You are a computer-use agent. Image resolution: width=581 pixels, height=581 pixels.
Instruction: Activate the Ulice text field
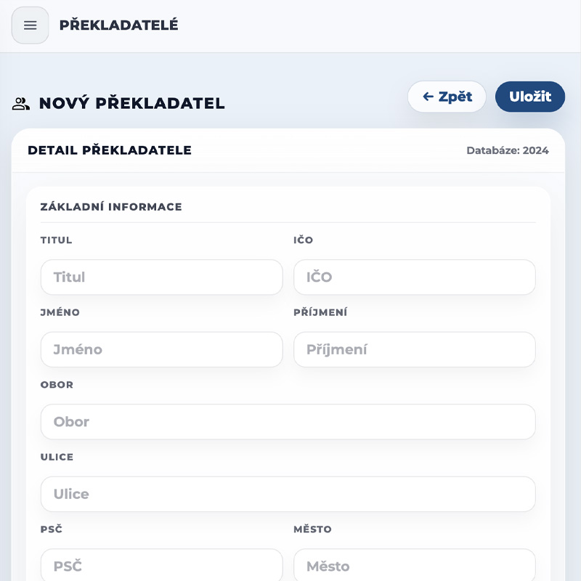(x=288, y=495)
